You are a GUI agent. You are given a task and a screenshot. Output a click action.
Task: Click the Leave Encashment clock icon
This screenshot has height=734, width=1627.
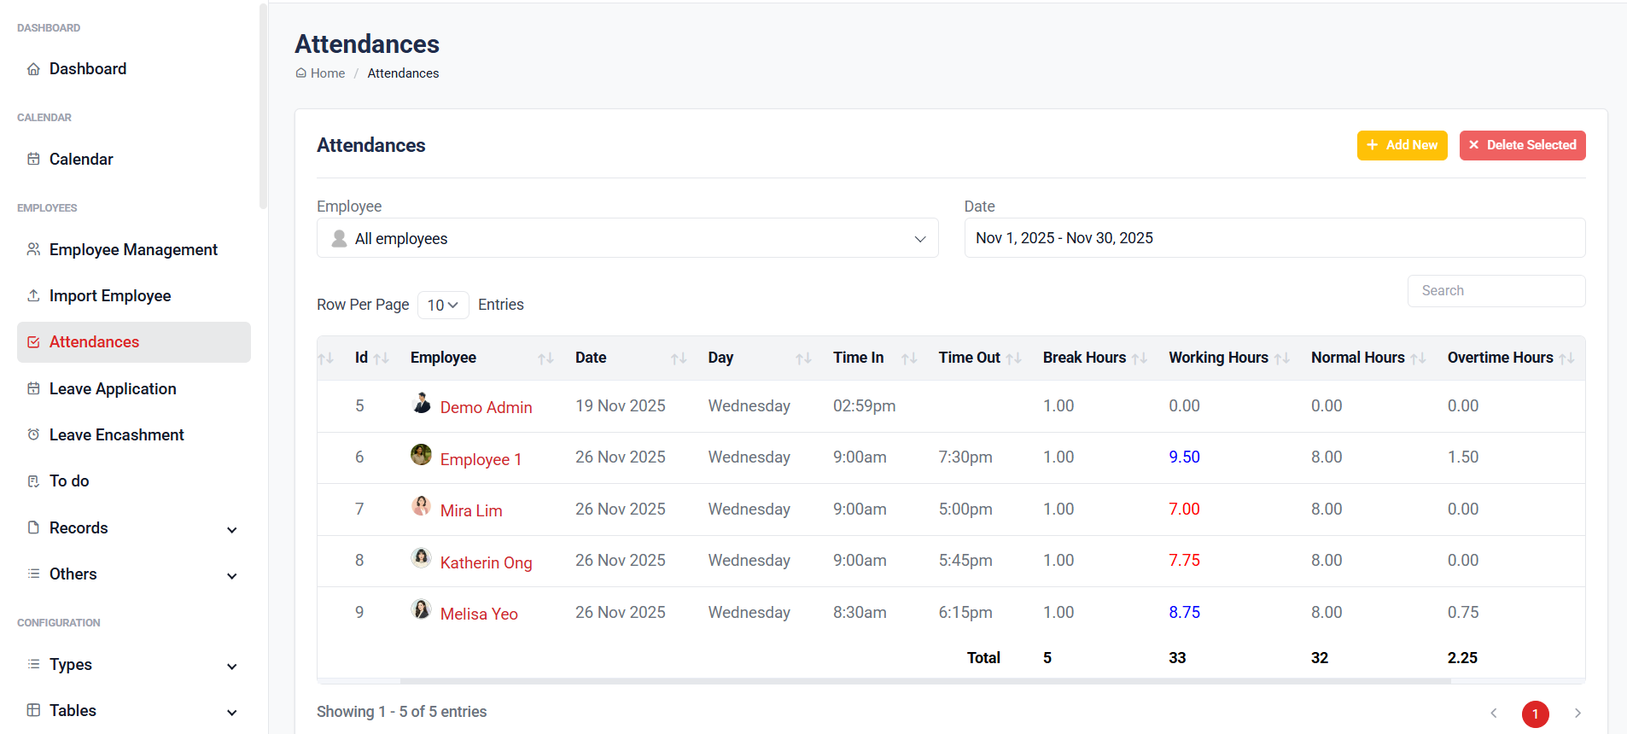click(x=33, y=434)
